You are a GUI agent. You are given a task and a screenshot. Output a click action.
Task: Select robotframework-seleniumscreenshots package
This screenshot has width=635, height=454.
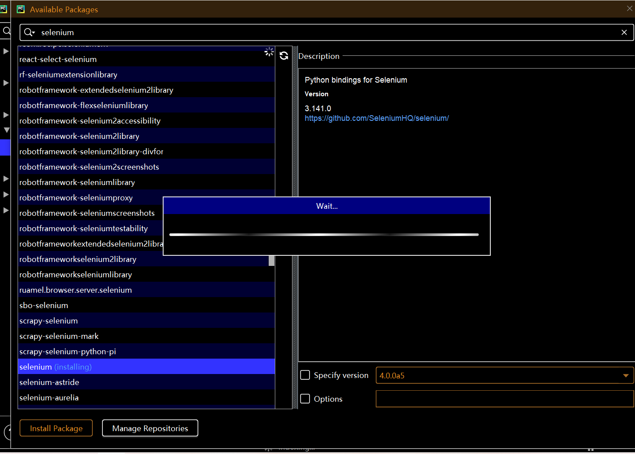(x=91, y=213)
